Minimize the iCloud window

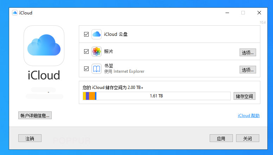(x=227, y=13)
